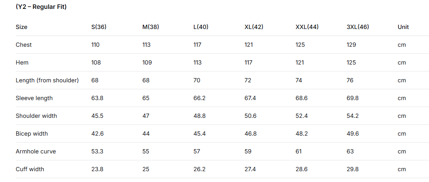Click the 28.6 cuff width value
The width and height of the screenshot is (429, 182).
pyautogui.click(x=301, y=169)
